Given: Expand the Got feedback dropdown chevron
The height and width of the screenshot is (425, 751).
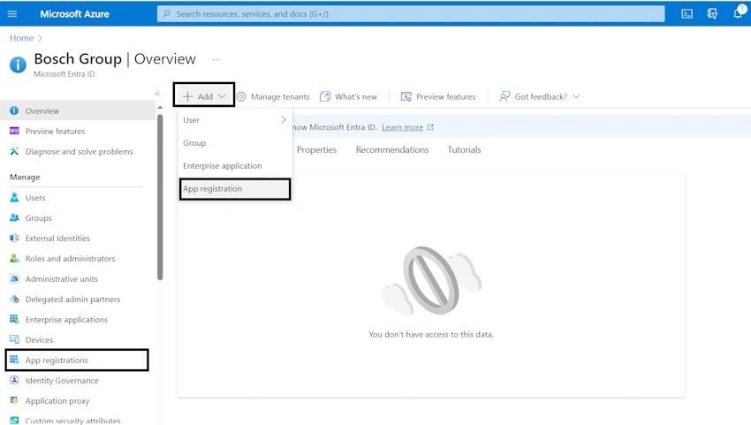Looking at the screenshot, I should [x=576, y=97].
